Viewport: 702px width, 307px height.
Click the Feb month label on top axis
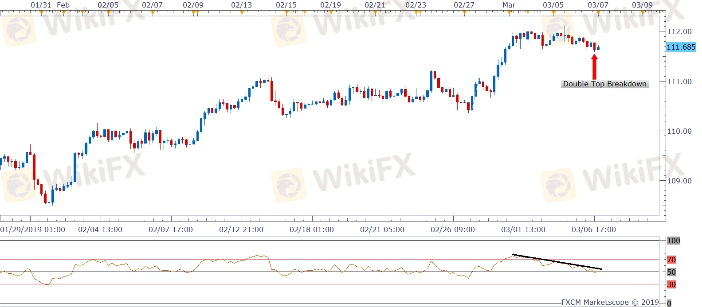63,5
